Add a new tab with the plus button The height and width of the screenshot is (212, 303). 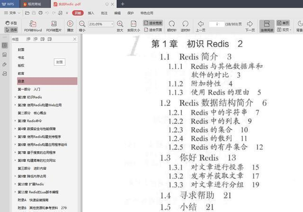[123, 4]
